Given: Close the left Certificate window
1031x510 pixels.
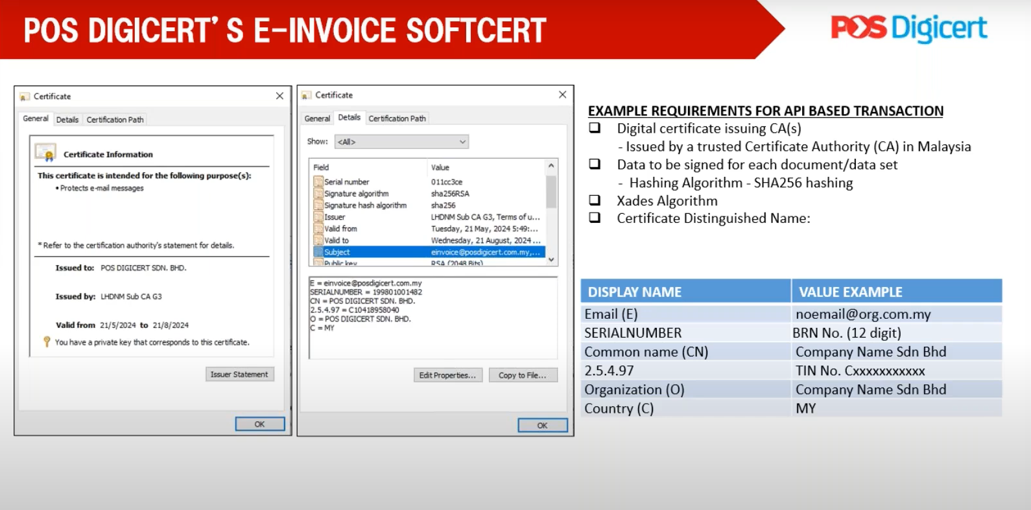Looking at the screenshot, I should (x=279, y=96).
